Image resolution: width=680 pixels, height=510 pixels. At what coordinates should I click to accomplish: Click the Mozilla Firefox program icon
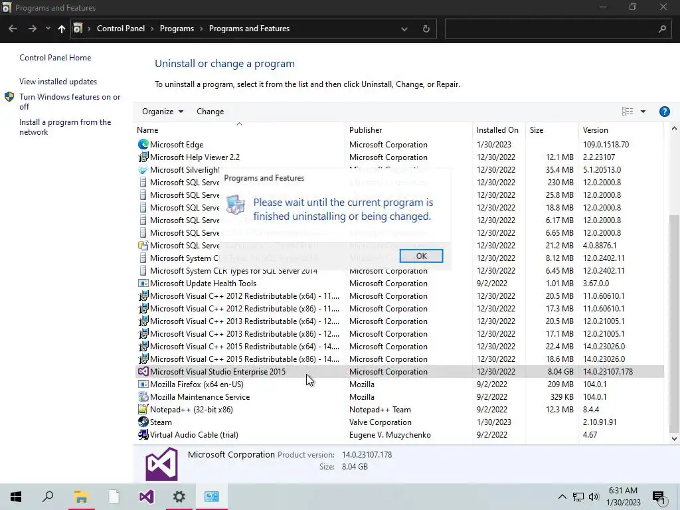point(143,384)
